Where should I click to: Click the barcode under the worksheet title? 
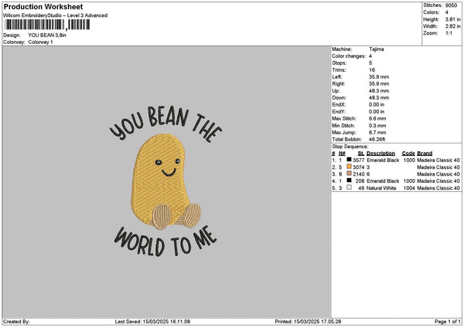(x=46, y=25)
